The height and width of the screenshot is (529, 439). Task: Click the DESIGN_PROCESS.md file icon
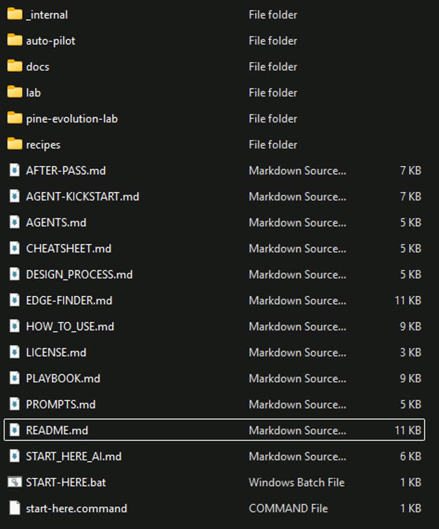pos(15,274)
